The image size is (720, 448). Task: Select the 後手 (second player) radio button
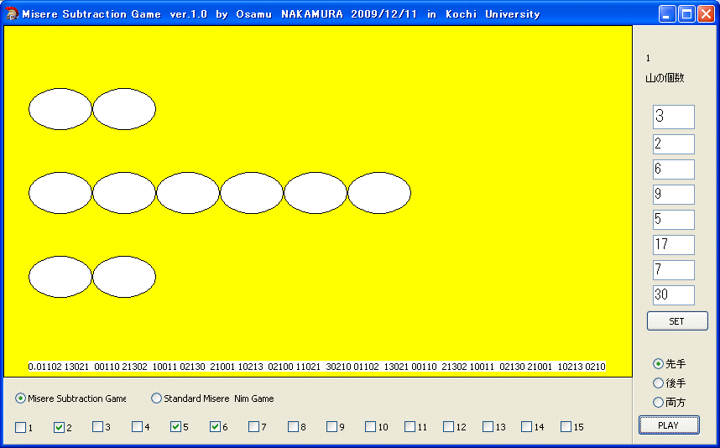tap(659, 383)
